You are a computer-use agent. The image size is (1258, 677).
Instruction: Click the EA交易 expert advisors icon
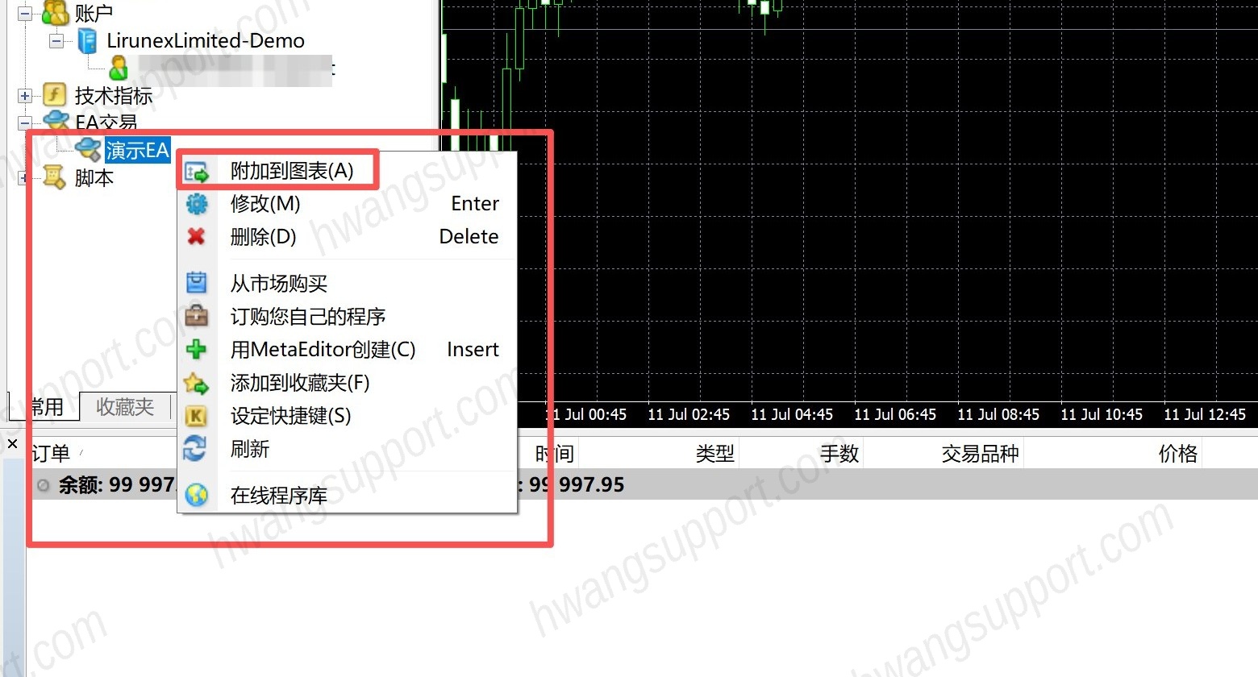click(56, 122)
